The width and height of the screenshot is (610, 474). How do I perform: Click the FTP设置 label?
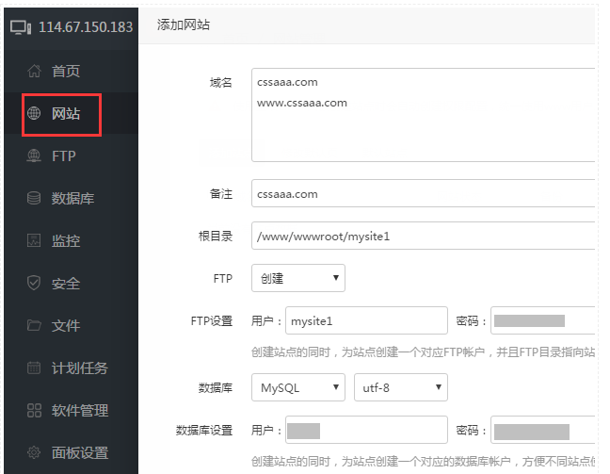(212, 321)
